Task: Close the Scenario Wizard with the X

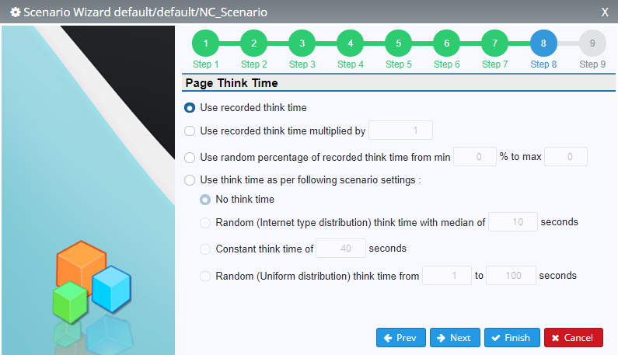Action: (x=605, y=12)
